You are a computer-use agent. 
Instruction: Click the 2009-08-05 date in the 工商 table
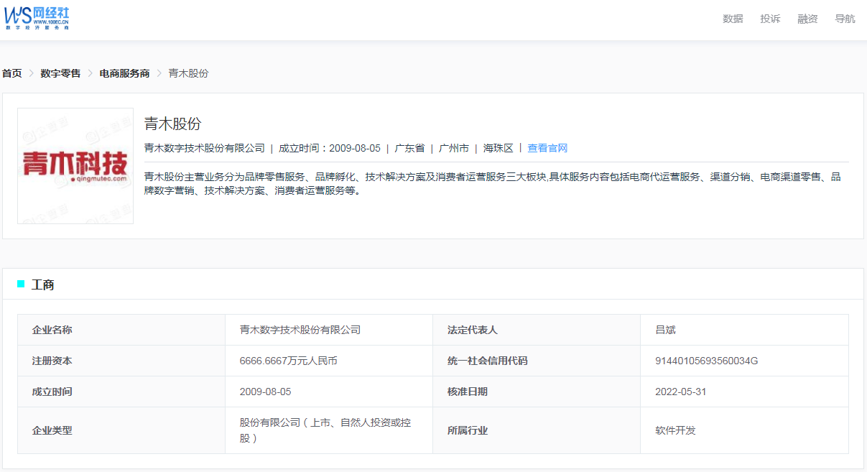click(x=266, y=392)
